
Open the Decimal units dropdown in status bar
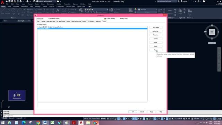[x=197, y=119]
